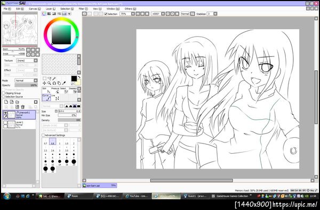Open the YouTube window from taskbar

tap(138, 196)
